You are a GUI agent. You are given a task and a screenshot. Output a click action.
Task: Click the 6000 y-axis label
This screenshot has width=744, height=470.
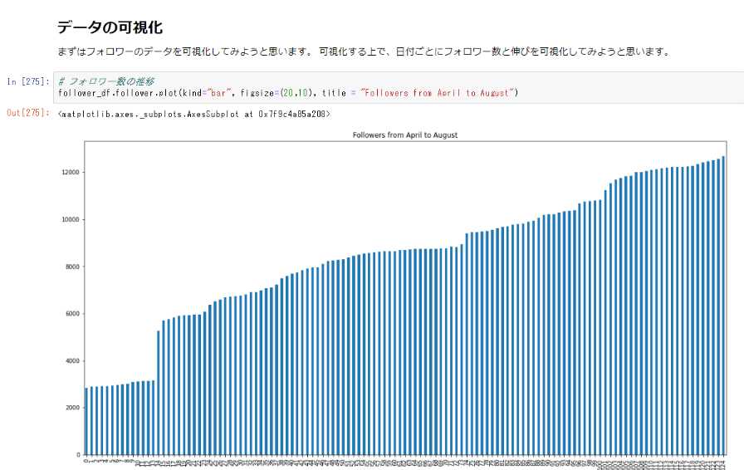[72, 314]
